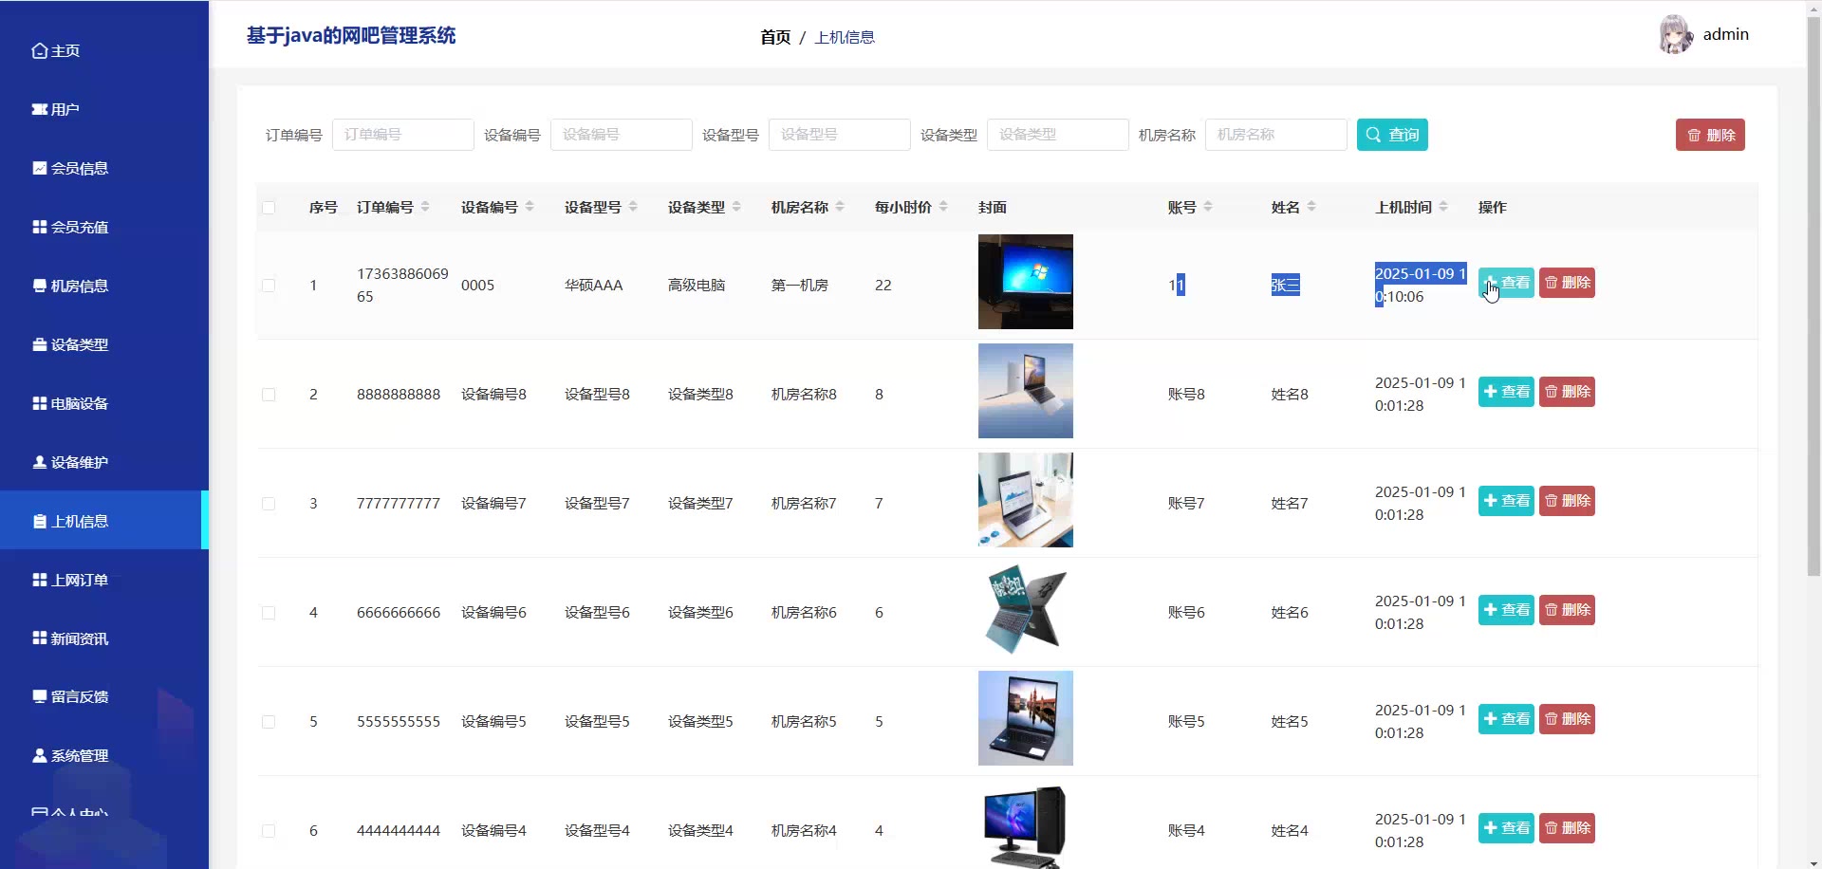Sort by 订单编号 column arrows
Screen dimensions: 1822x869
[425, 207]
